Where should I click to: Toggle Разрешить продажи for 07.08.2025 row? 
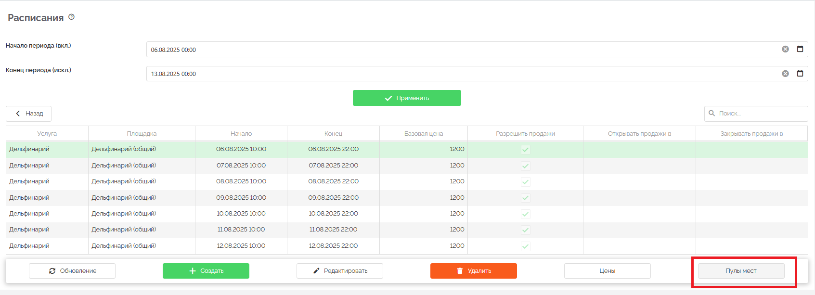[x=525, y=166]
